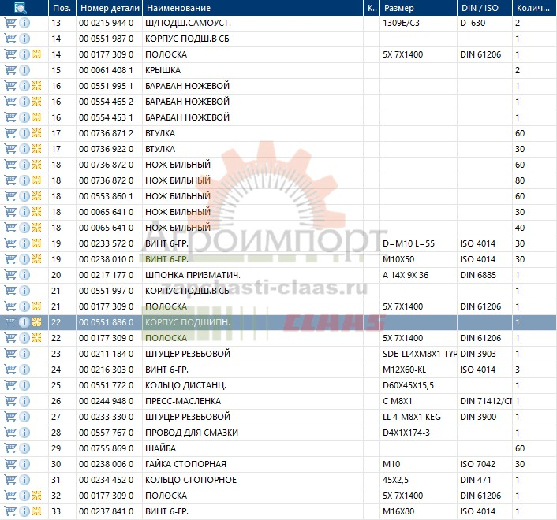Open info icon for ШАЙБА row
Viewport: 557px width, 520px height.
(x=24, y=448)
